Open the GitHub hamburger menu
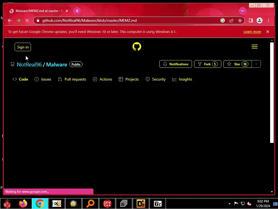This screenshot has width=278, height=209. pos(254,47)
